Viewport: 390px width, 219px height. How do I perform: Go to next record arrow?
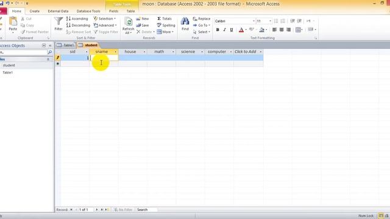click(x=97, y=210)
